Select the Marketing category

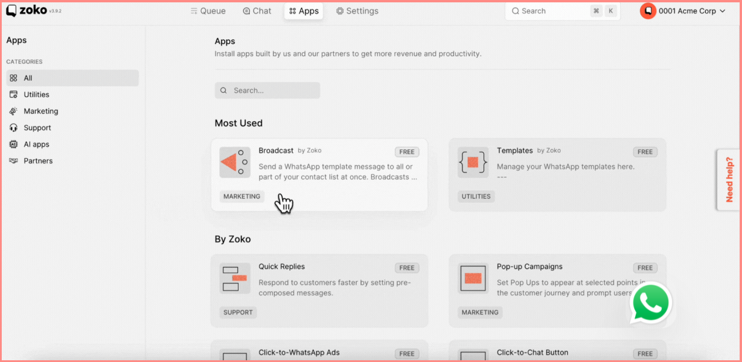73,111
